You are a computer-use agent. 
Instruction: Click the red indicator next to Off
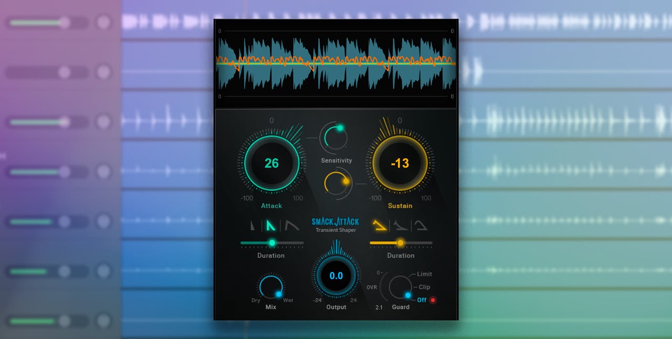click(433, 300)
